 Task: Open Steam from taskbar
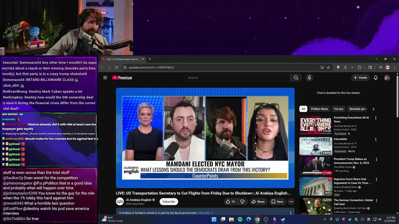(283, 219)
